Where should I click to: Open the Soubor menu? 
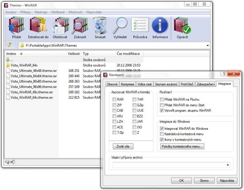[x=11, y=12]
